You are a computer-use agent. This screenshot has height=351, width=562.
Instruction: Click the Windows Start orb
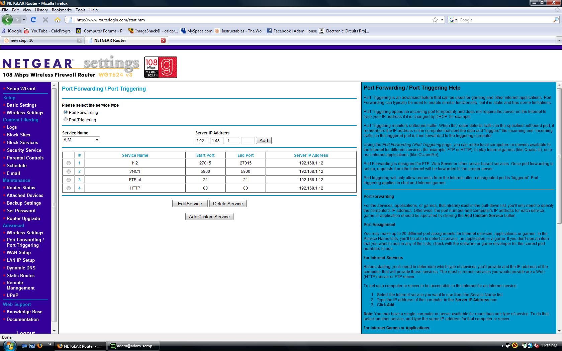pos(9,346)
